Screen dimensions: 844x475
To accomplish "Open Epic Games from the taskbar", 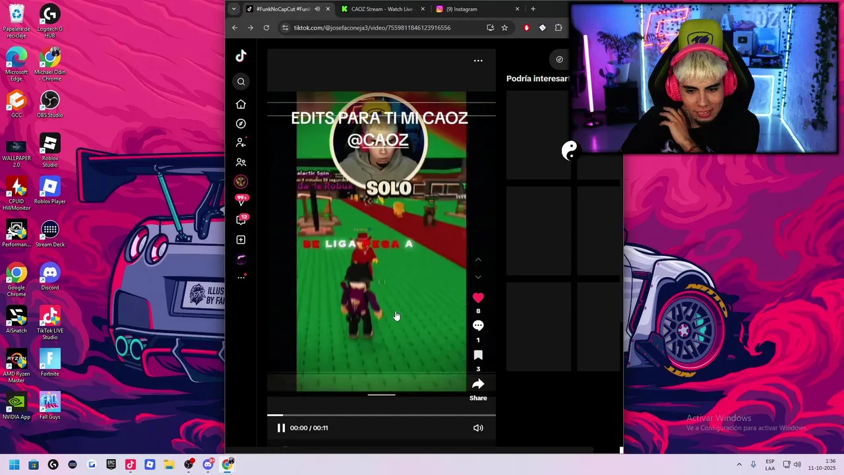I will click(111, 464).
